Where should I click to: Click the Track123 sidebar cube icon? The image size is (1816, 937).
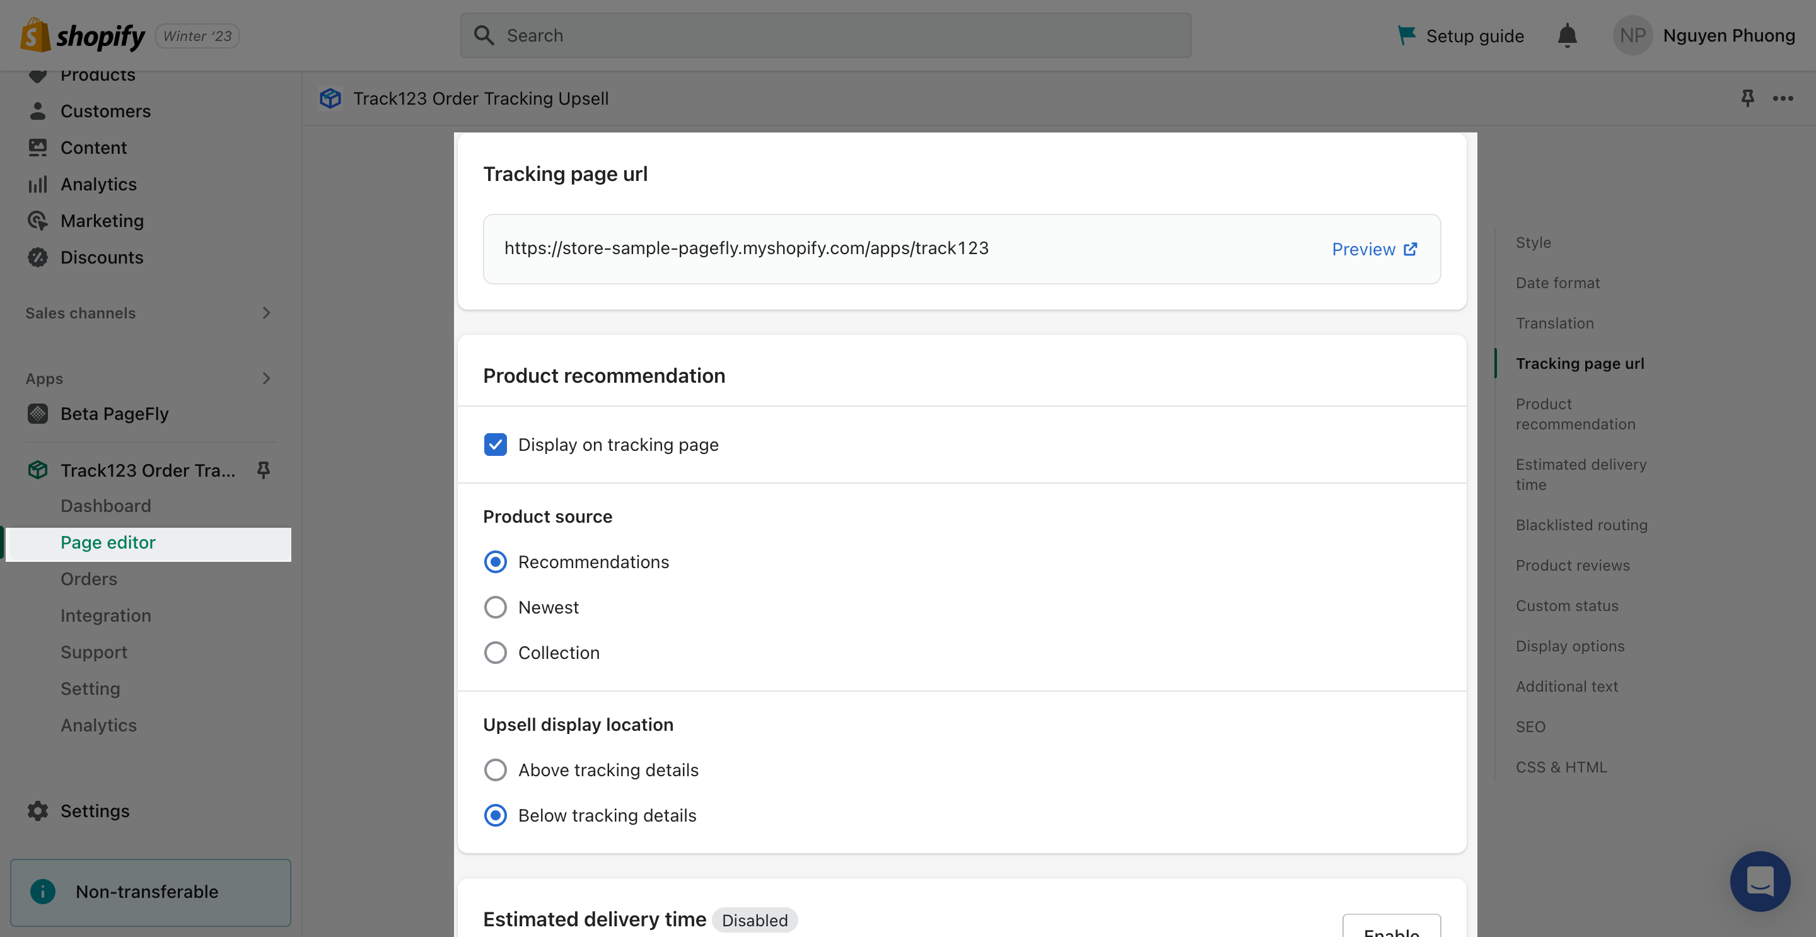tap(38, 470)
